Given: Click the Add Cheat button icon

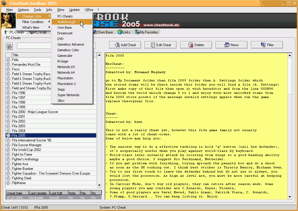Looking at the screenshot, I should click(x=117, y=45).
